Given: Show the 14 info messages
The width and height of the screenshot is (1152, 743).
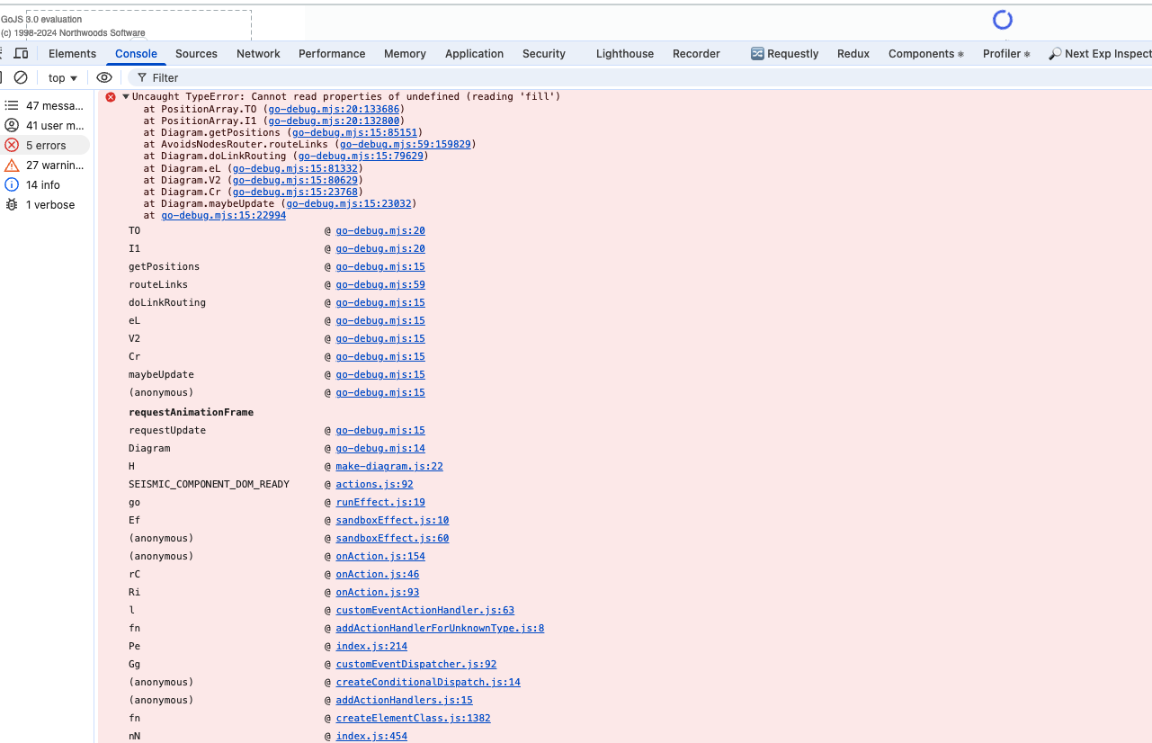Looking at the screenshot, I should (x=43, y=185).
